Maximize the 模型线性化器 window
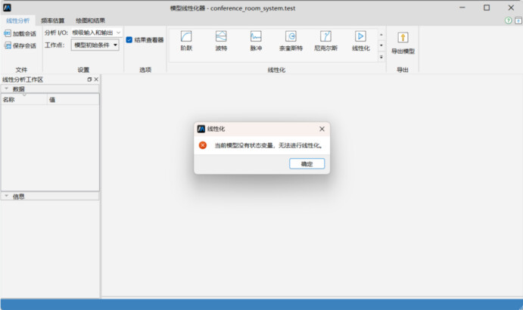 point(487,8)
